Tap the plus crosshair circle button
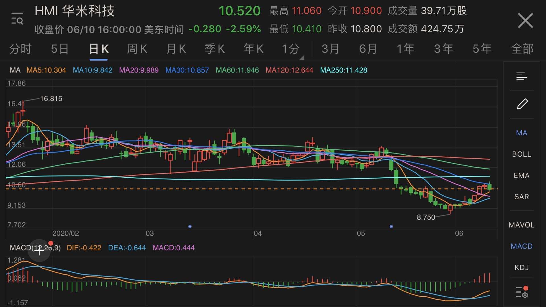 pos(39,250)
